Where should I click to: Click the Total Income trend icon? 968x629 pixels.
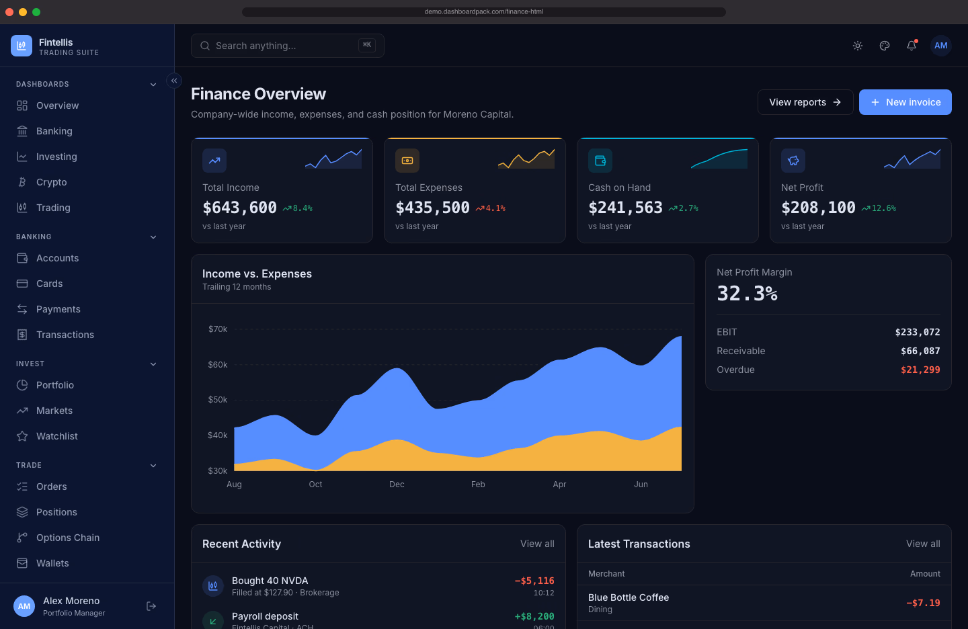click(214, 161)
